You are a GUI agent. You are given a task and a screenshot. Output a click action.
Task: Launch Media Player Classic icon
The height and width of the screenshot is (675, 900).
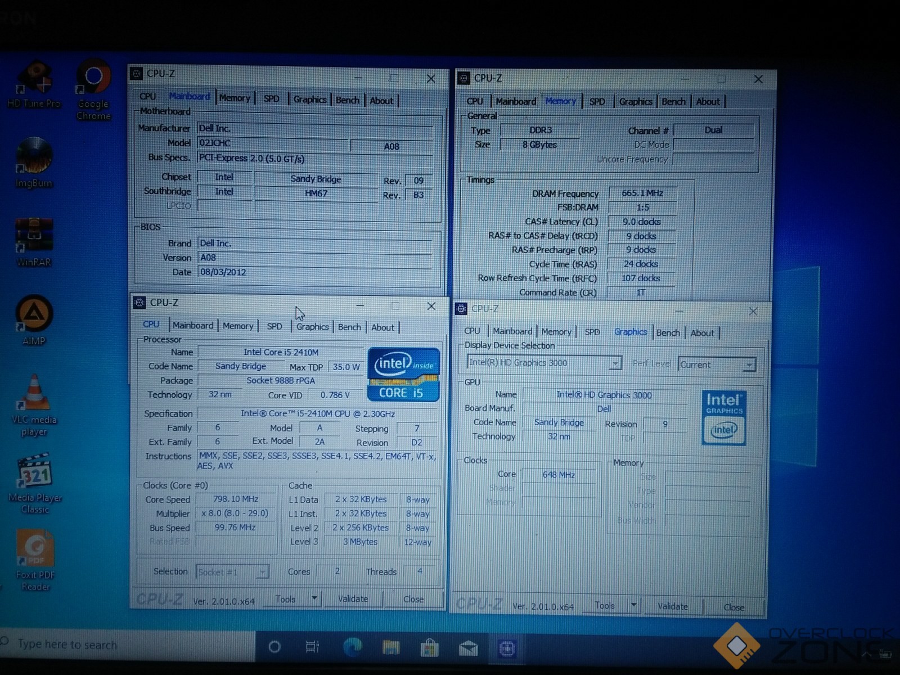click(x=35, y=472)
